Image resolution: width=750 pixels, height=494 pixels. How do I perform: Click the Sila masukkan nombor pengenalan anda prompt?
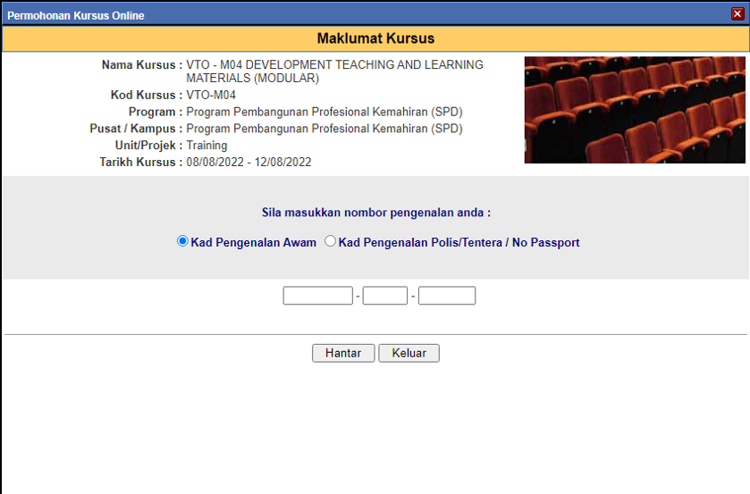click(376, 213)
